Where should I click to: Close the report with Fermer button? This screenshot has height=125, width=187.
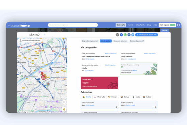pos(165,30)
